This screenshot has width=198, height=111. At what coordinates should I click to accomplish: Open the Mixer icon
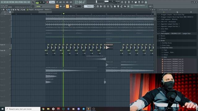click(108, 6)
